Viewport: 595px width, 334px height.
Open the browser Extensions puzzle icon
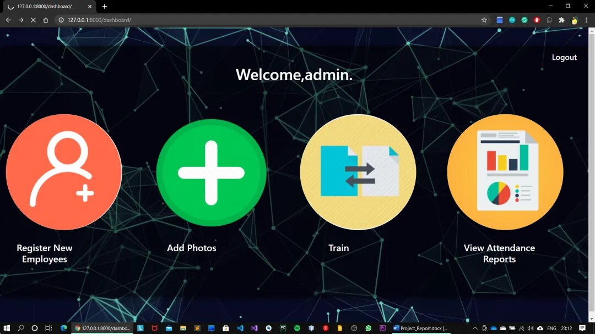(x=561, y=20)
